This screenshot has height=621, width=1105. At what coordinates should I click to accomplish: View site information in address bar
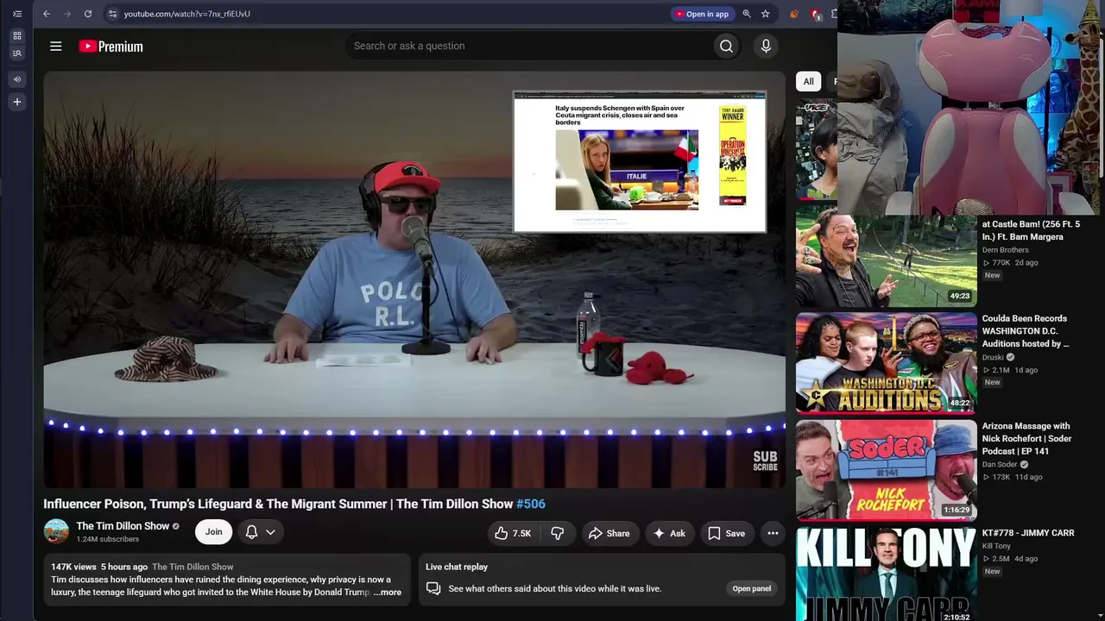coord(112,14)
